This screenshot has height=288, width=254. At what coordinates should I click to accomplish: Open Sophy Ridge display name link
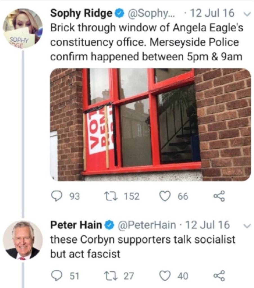click(x=81, y=14)
